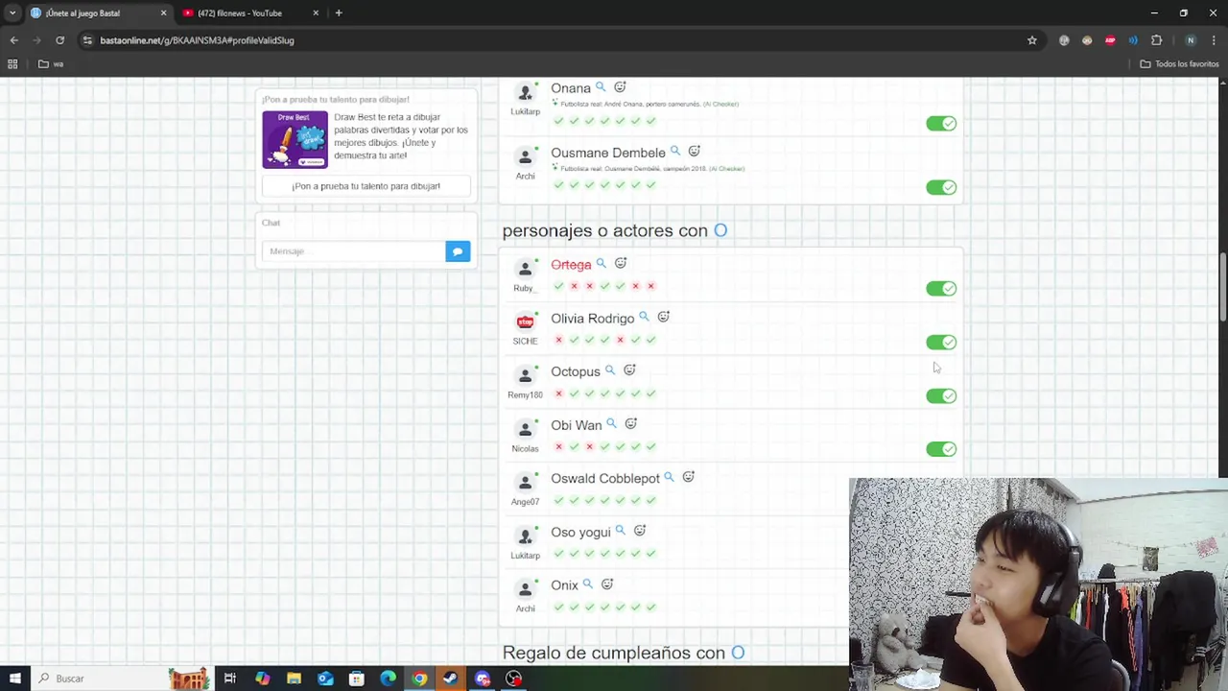The image size is (1228, 691).
Task: Open the wa bookmarks folder
Action: tap(51, 64)
